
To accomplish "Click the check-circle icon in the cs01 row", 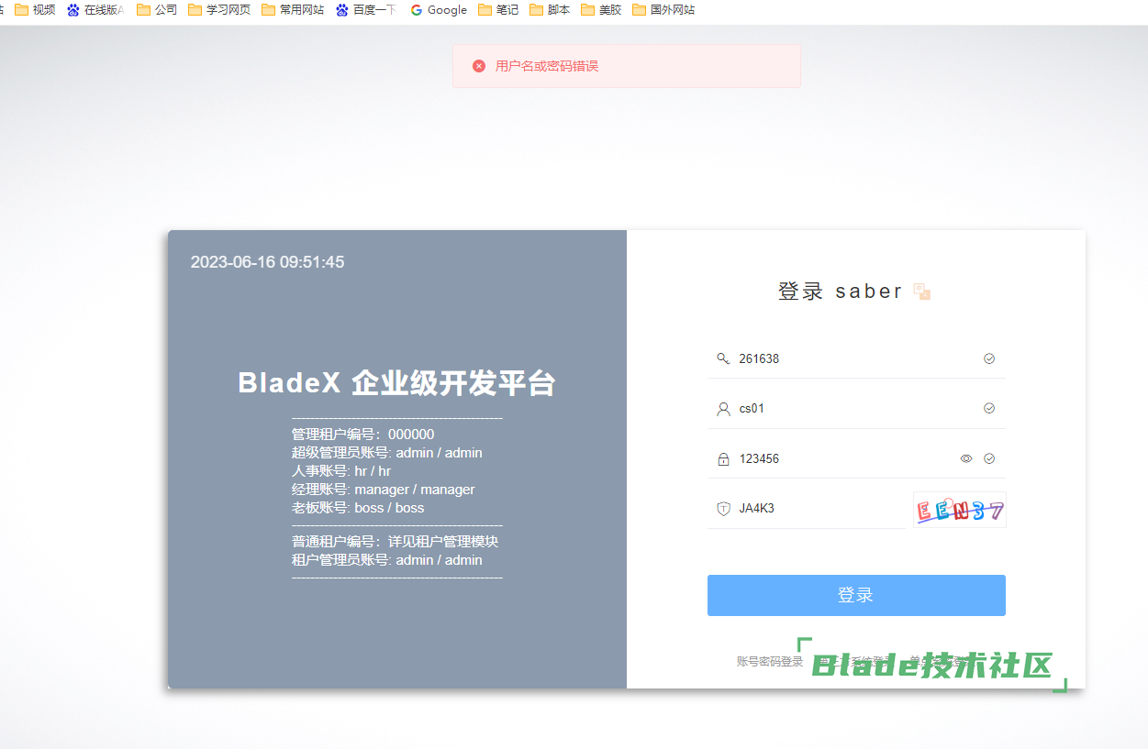I will click(989, 408).
